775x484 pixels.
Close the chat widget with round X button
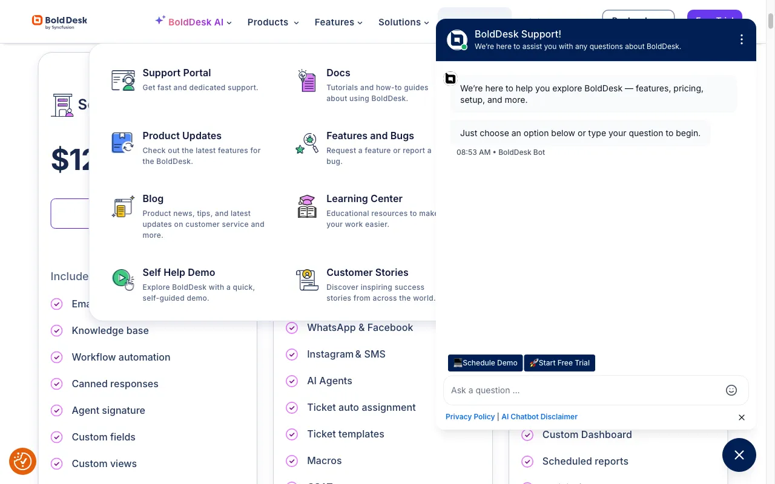pyautogui.click(x=739, y=455)
